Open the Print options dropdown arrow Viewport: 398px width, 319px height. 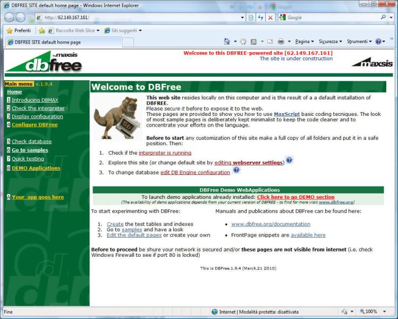click(x=289, y=41)
